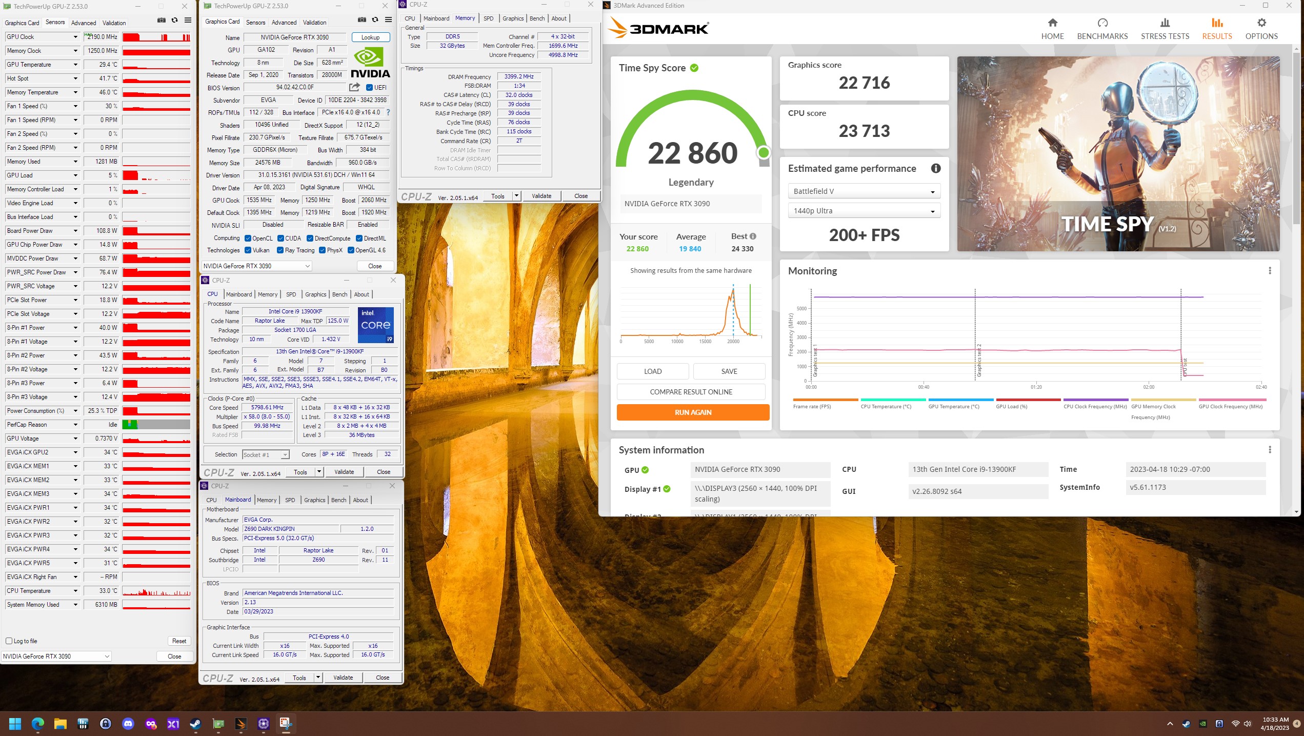Viewport: 1304px width, 736px height.
Task: Click info icon beside Estimated game performance
Action: pos(936,168)
